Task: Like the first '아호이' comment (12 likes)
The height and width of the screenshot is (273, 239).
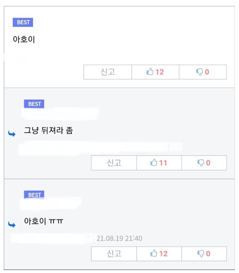Action: click(155, 72)
